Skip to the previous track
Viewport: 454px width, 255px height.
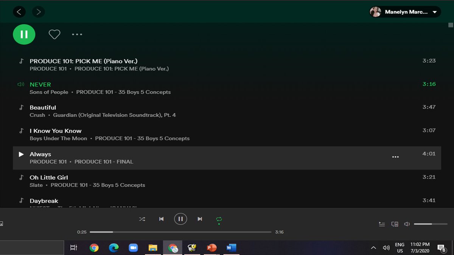[x=162, y=219]
